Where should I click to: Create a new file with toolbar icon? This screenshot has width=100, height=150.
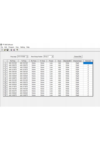(x=2, y=50)
